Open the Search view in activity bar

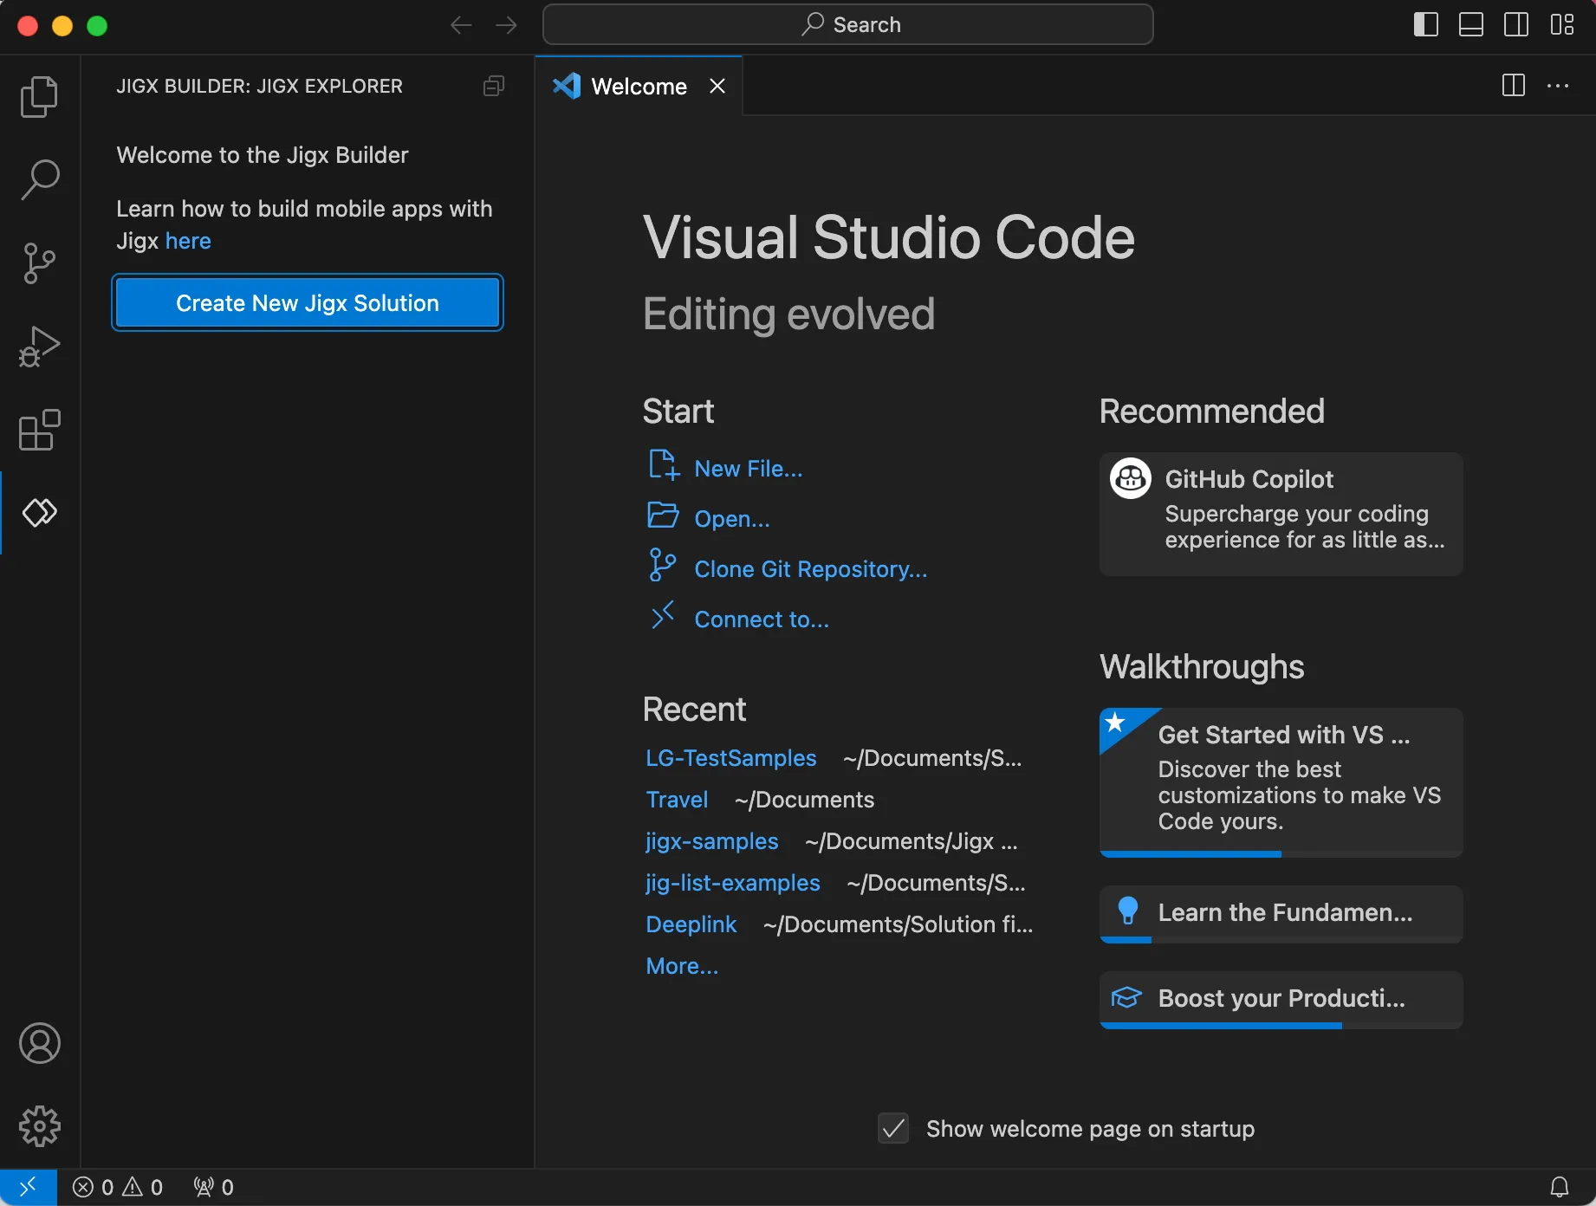click(40, 179)
